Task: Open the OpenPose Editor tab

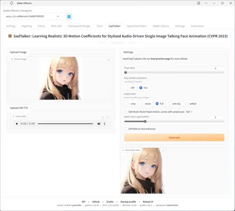Action: tap(137, 26)
